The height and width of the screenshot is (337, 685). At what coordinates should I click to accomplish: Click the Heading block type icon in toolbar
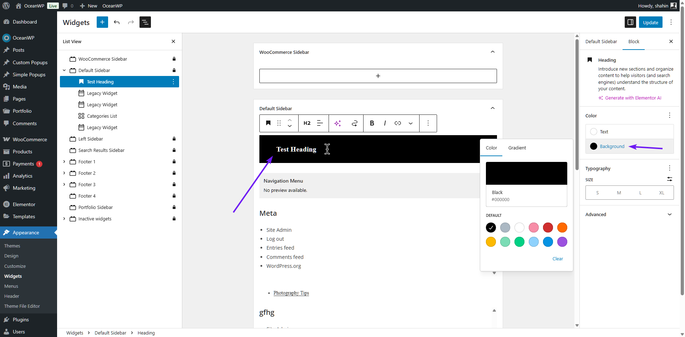[x=268, y=123]
